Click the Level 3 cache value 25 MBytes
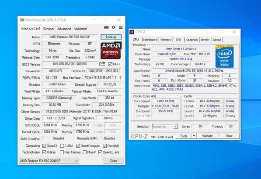This screenshot has height=179, width=261. click(209, 116)
